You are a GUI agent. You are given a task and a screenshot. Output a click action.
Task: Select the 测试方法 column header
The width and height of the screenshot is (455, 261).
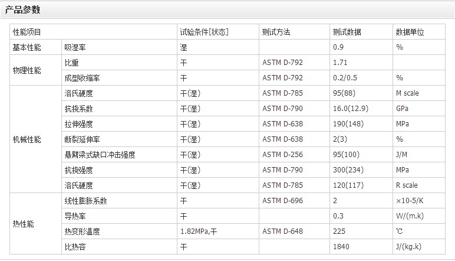(x=276, y=32)
